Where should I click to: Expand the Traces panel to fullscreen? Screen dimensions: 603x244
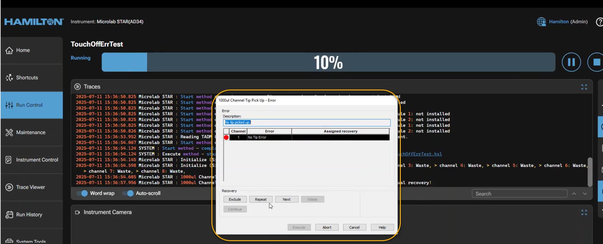point(584,87)
